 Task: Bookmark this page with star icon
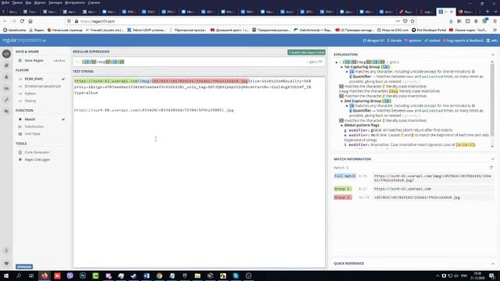point(412,21)
